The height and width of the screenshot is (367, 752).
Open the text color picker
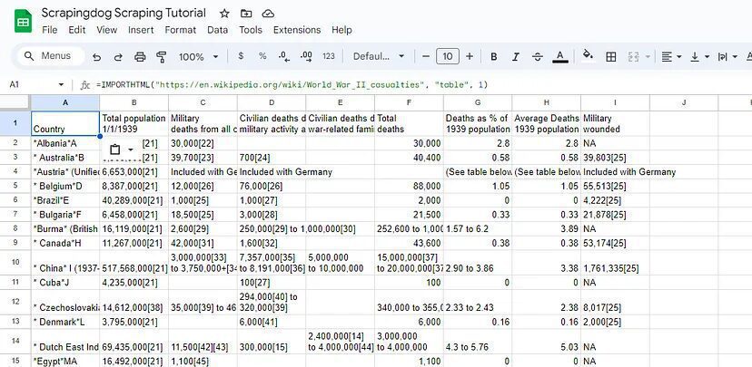point(560,57)
